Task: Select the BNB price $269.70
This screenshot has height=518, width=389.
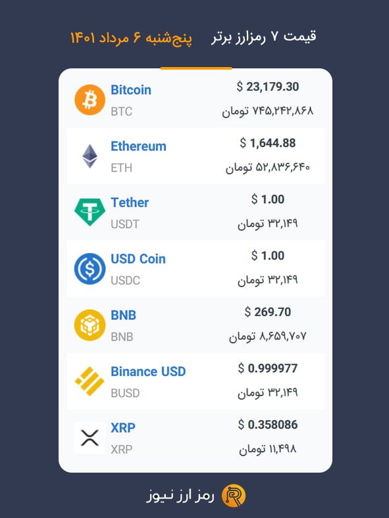Action: click(x=268, y=312)
